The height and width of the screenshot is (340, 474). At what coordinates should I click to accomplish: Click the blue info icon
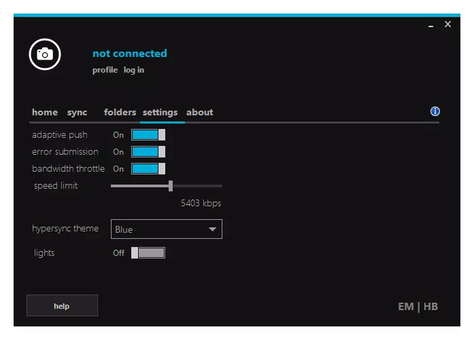[x=435, y=112]
